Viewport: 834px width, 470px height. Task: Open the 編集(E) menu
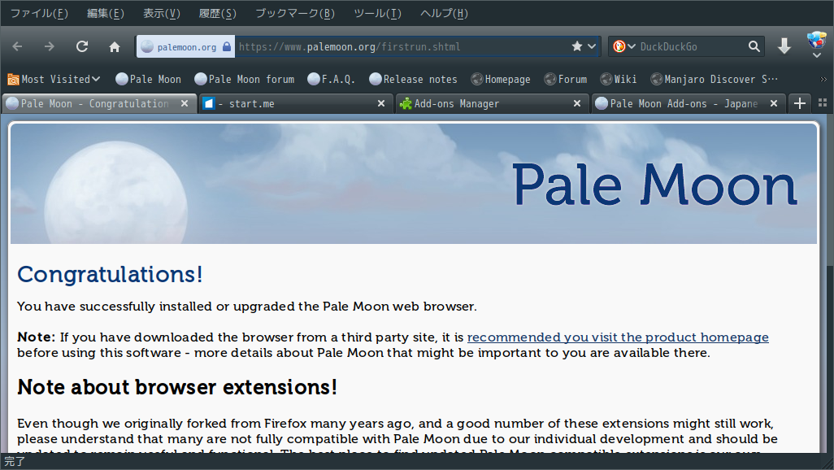pos(106,13)
